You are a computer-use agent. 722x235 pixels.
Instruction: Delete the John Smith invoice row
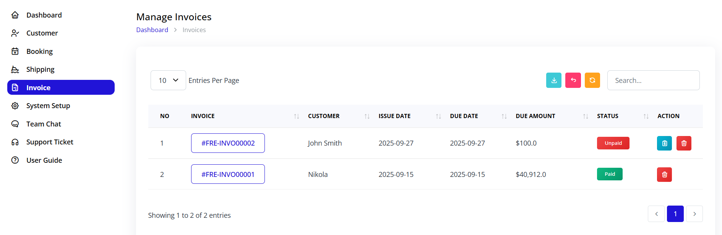684,143
